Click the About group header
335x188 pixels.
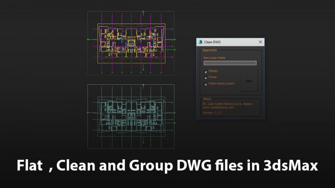pos(207,99)
